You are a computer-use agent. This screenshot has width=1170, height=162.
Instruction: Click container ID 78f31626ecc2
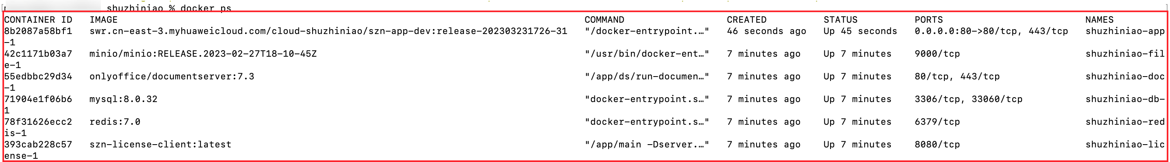38,122
